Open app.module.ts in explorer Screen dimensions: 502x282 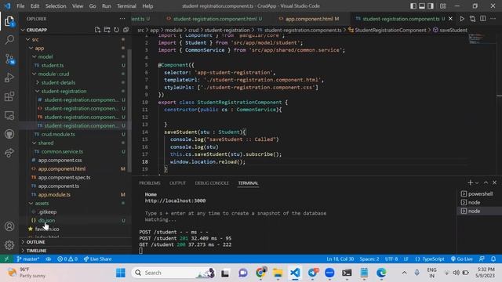point(54,195)
